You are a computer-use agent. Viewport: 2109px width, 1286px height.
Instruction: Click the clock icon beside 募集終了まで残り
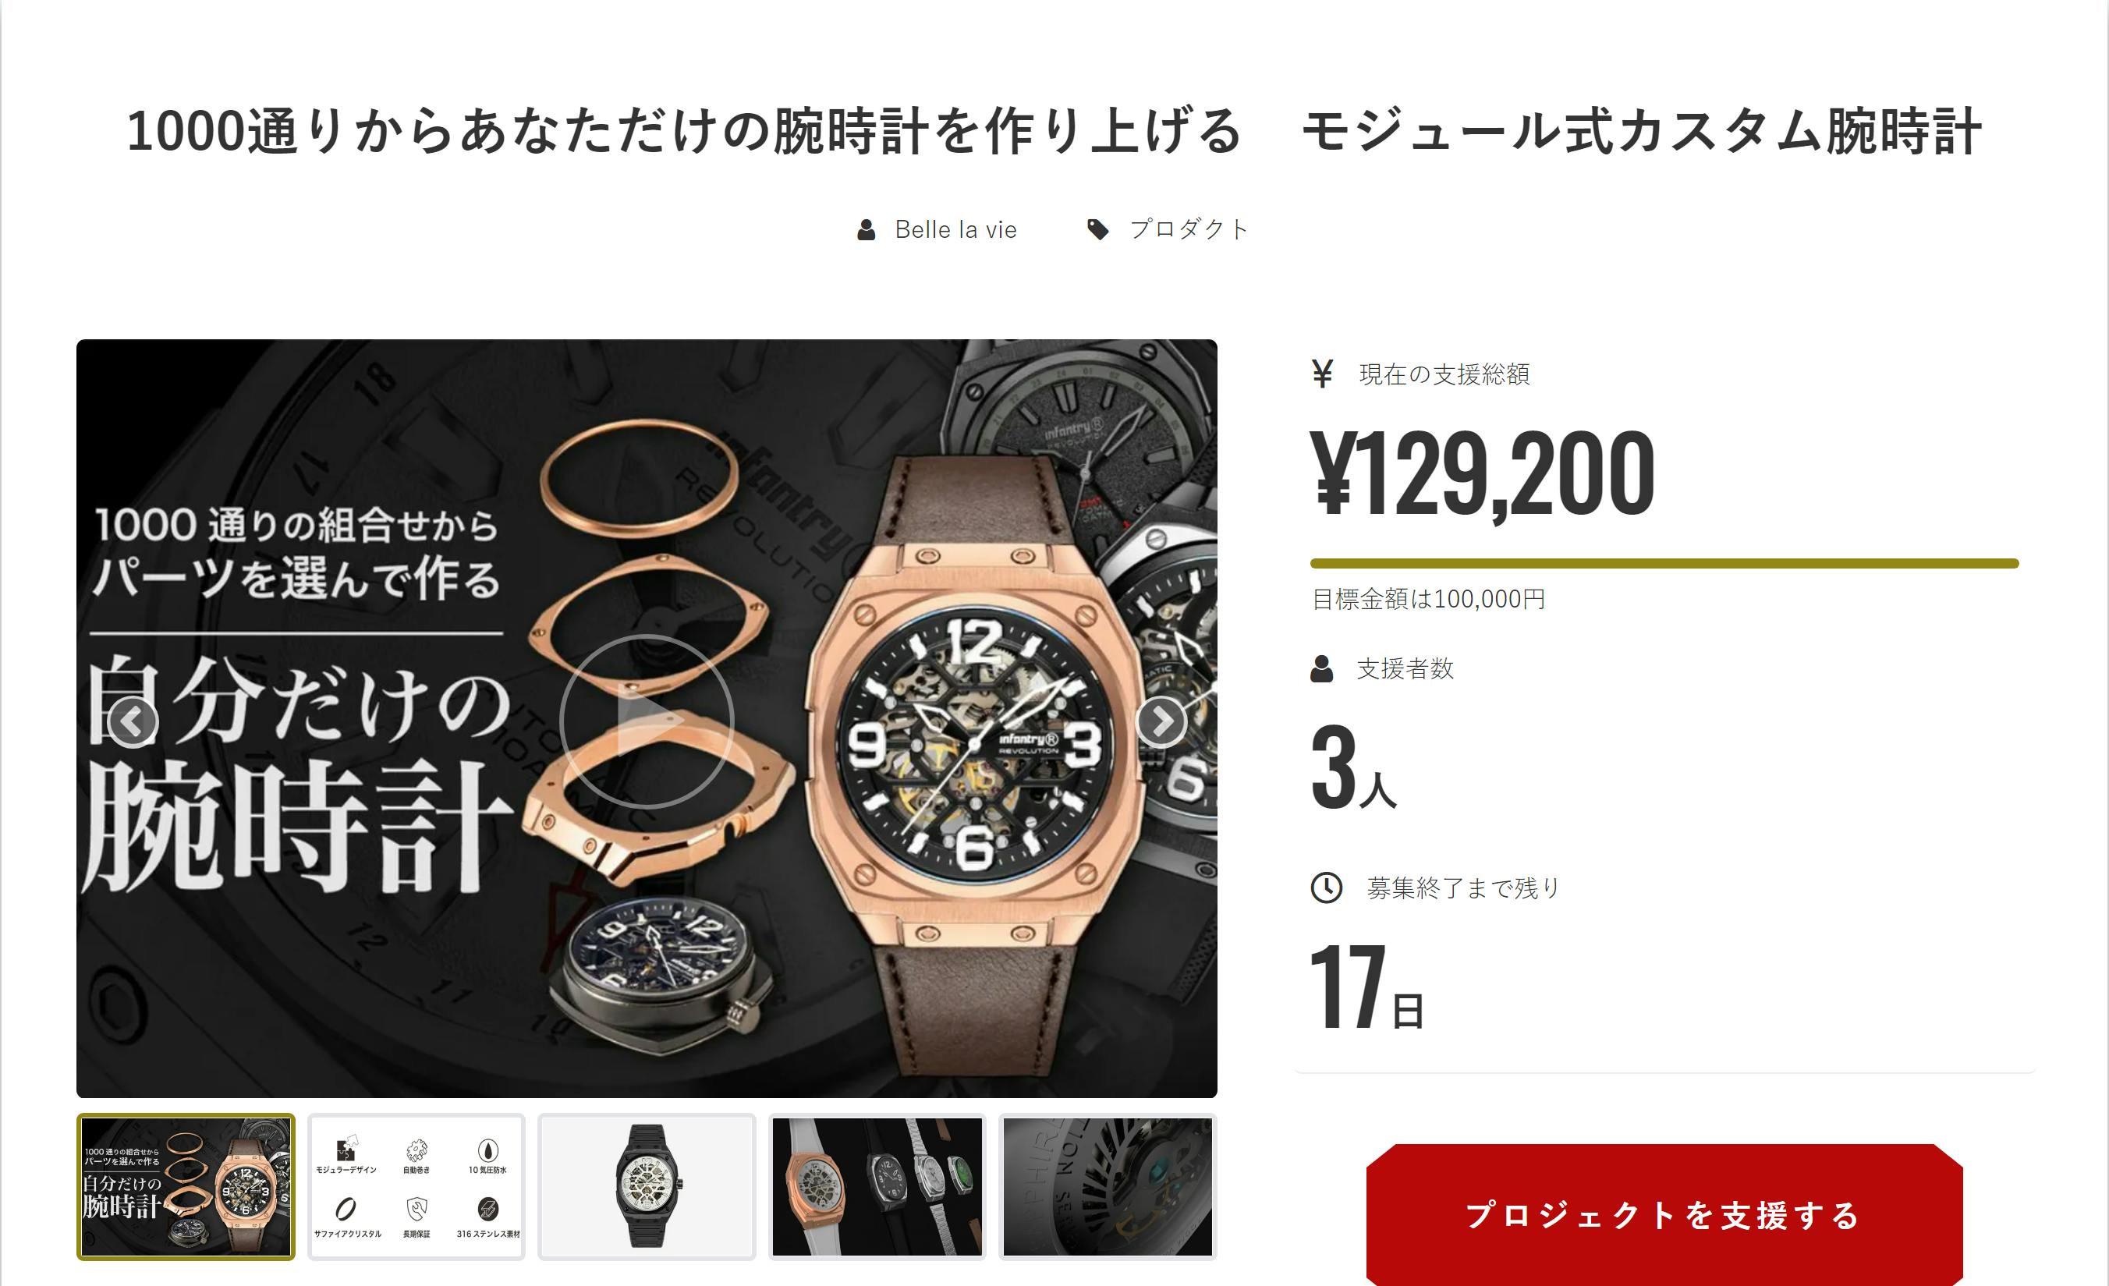click(1327, 887)
